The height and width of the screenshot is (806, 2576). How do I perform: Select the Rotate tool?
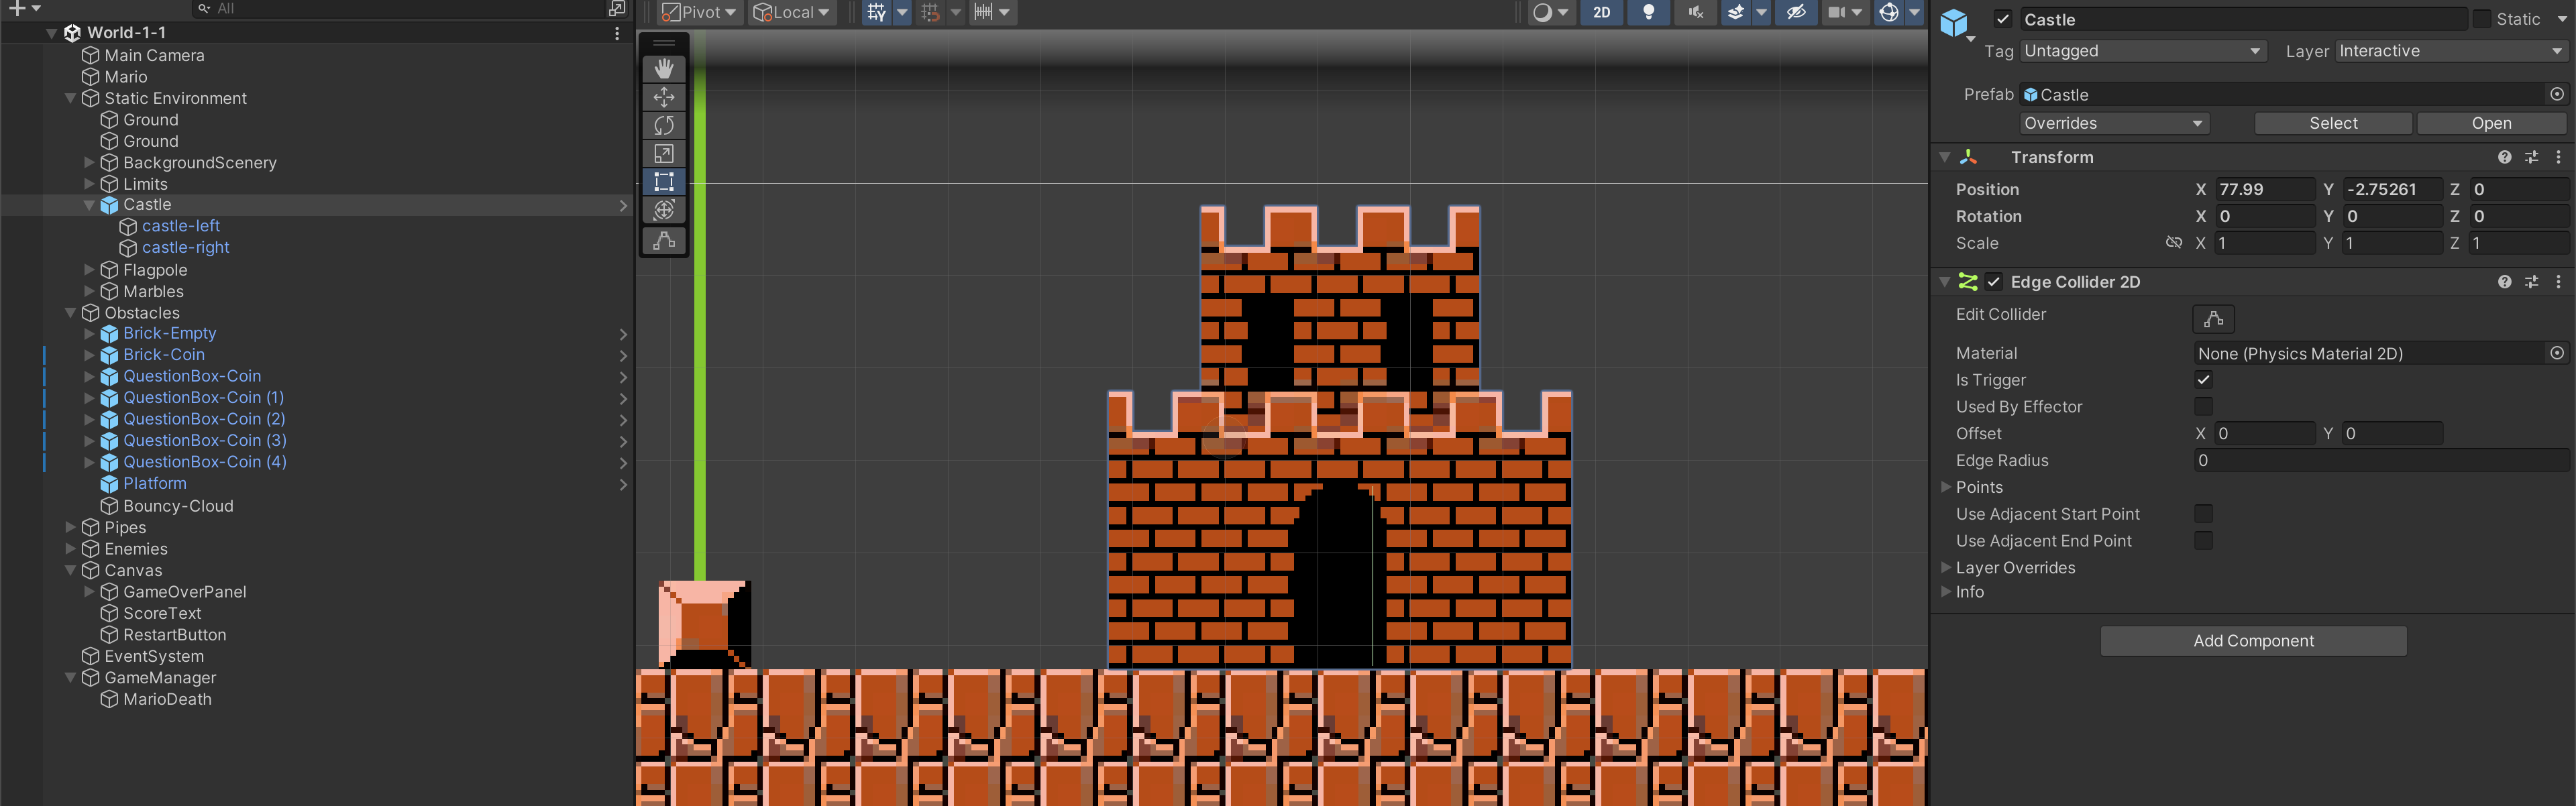pyautogui.click(x=664, y=125)
